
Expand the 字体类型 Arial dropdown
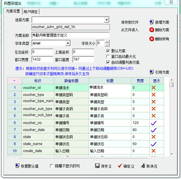pyautogui.click(x=68, y=43)
